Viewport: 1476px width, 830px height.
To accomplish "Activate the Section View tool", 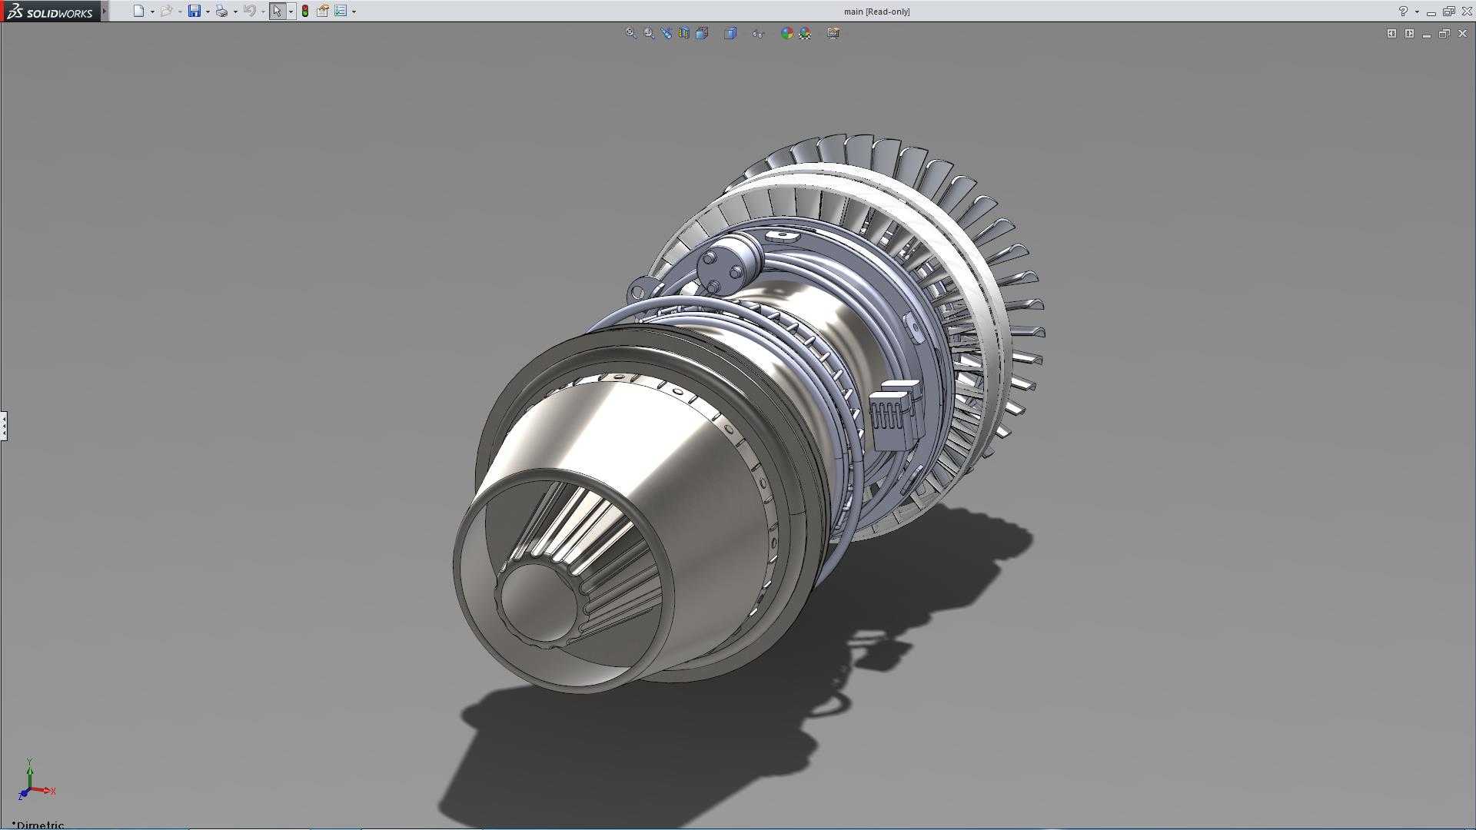I will point(684,33).
